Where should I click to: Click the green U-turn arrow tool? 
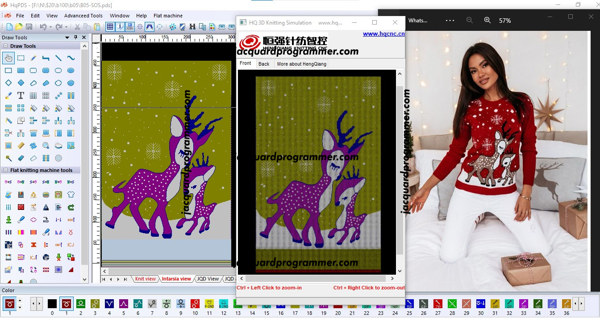coord(71,207)
